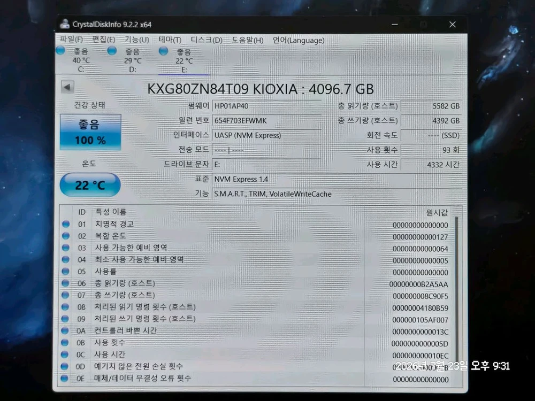Click raw value 0000000000013C
Screen dimensions: 535x401
(420, 332)
